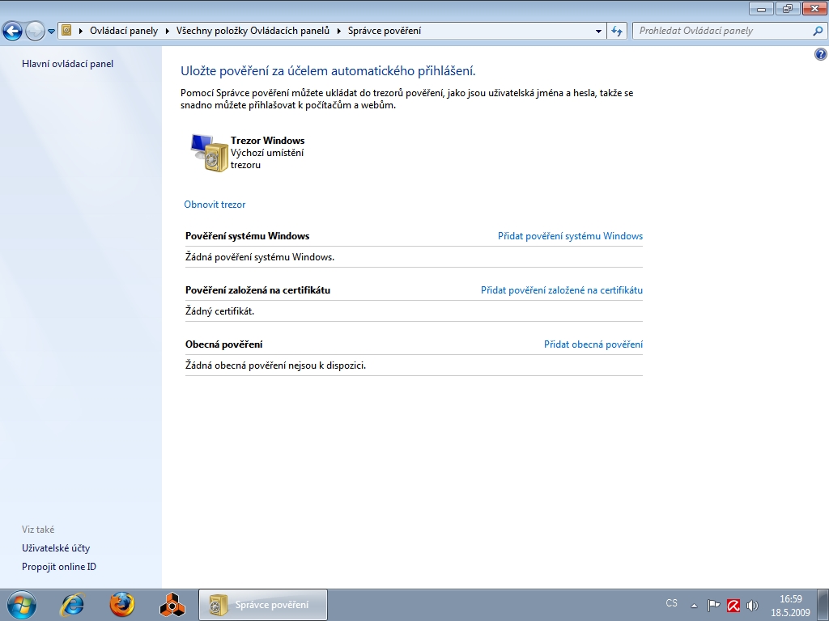Image resolution: width=829 pixels, height=621 pixels.
Task: Select Všechny položky Ovládacích panelů breadcrumb
Action: 253,31
